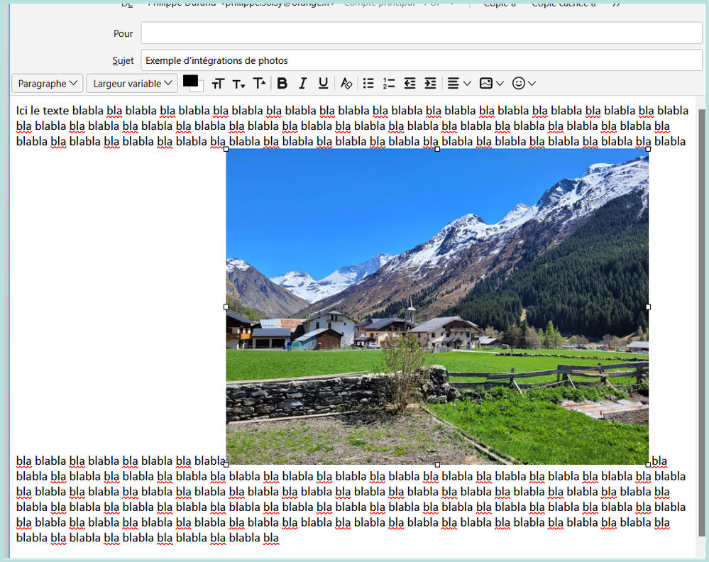Toggle underline formatting
The width and height of the screenshot is (709, 562).
324,84
